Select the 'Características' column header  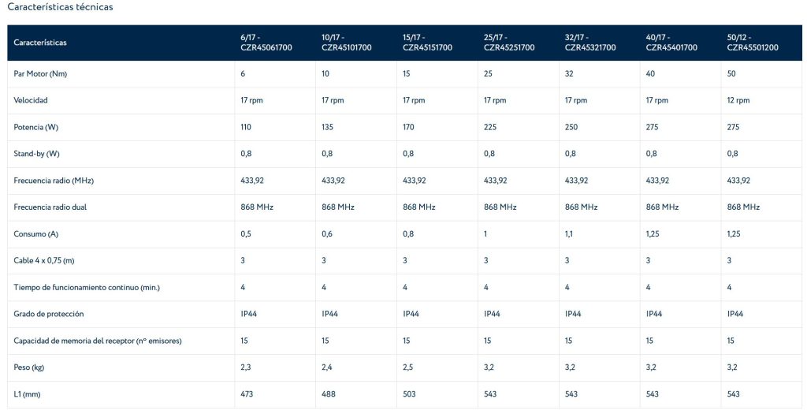tap(40, 43)
